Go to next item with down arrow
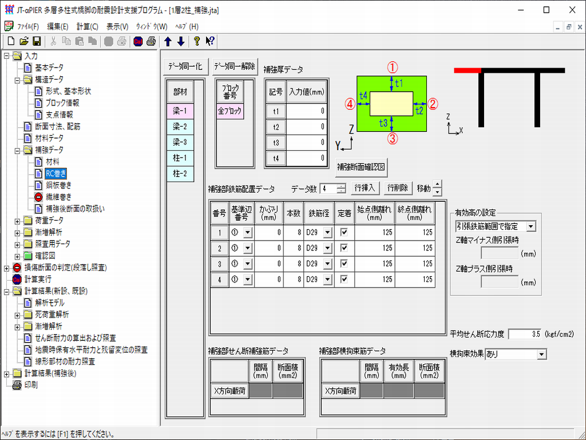The width and height of the screenshot is (586, 440). point(181,41)
